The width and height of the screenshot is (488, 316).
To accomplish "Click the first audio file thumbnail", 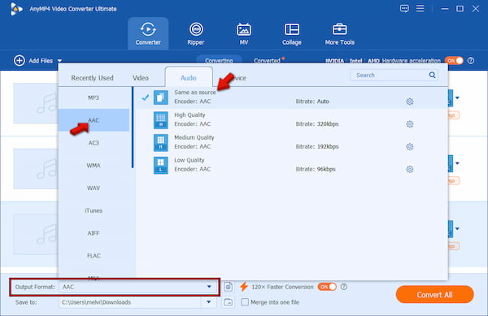I will (x=36, y=103).
